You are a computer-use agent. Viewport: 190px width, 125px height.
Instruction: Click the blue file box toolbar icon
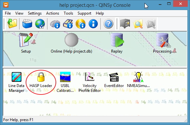click(27, 24)
